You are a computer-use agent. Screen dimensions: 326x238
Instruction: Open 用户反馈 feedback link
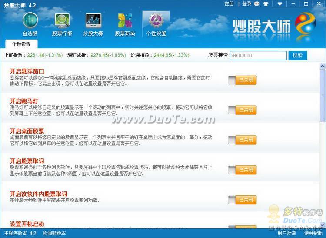(x=286, y=233)
